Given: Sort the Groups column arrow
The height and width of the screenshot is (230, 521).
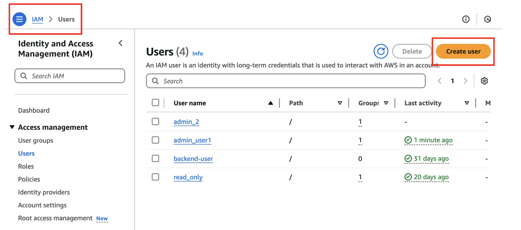Looking at the screenshot, I should 386,103.
